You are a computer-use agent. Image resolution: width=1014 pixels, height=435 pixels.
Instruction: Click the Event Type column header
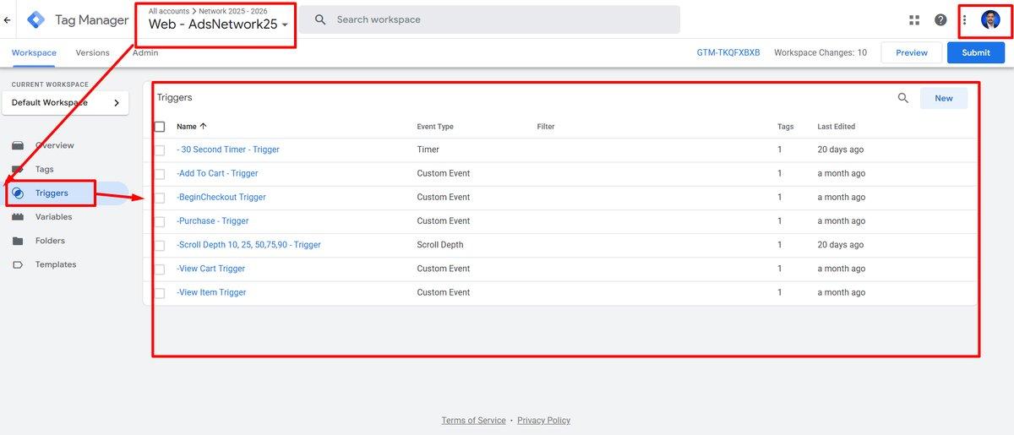click(435, 127)
